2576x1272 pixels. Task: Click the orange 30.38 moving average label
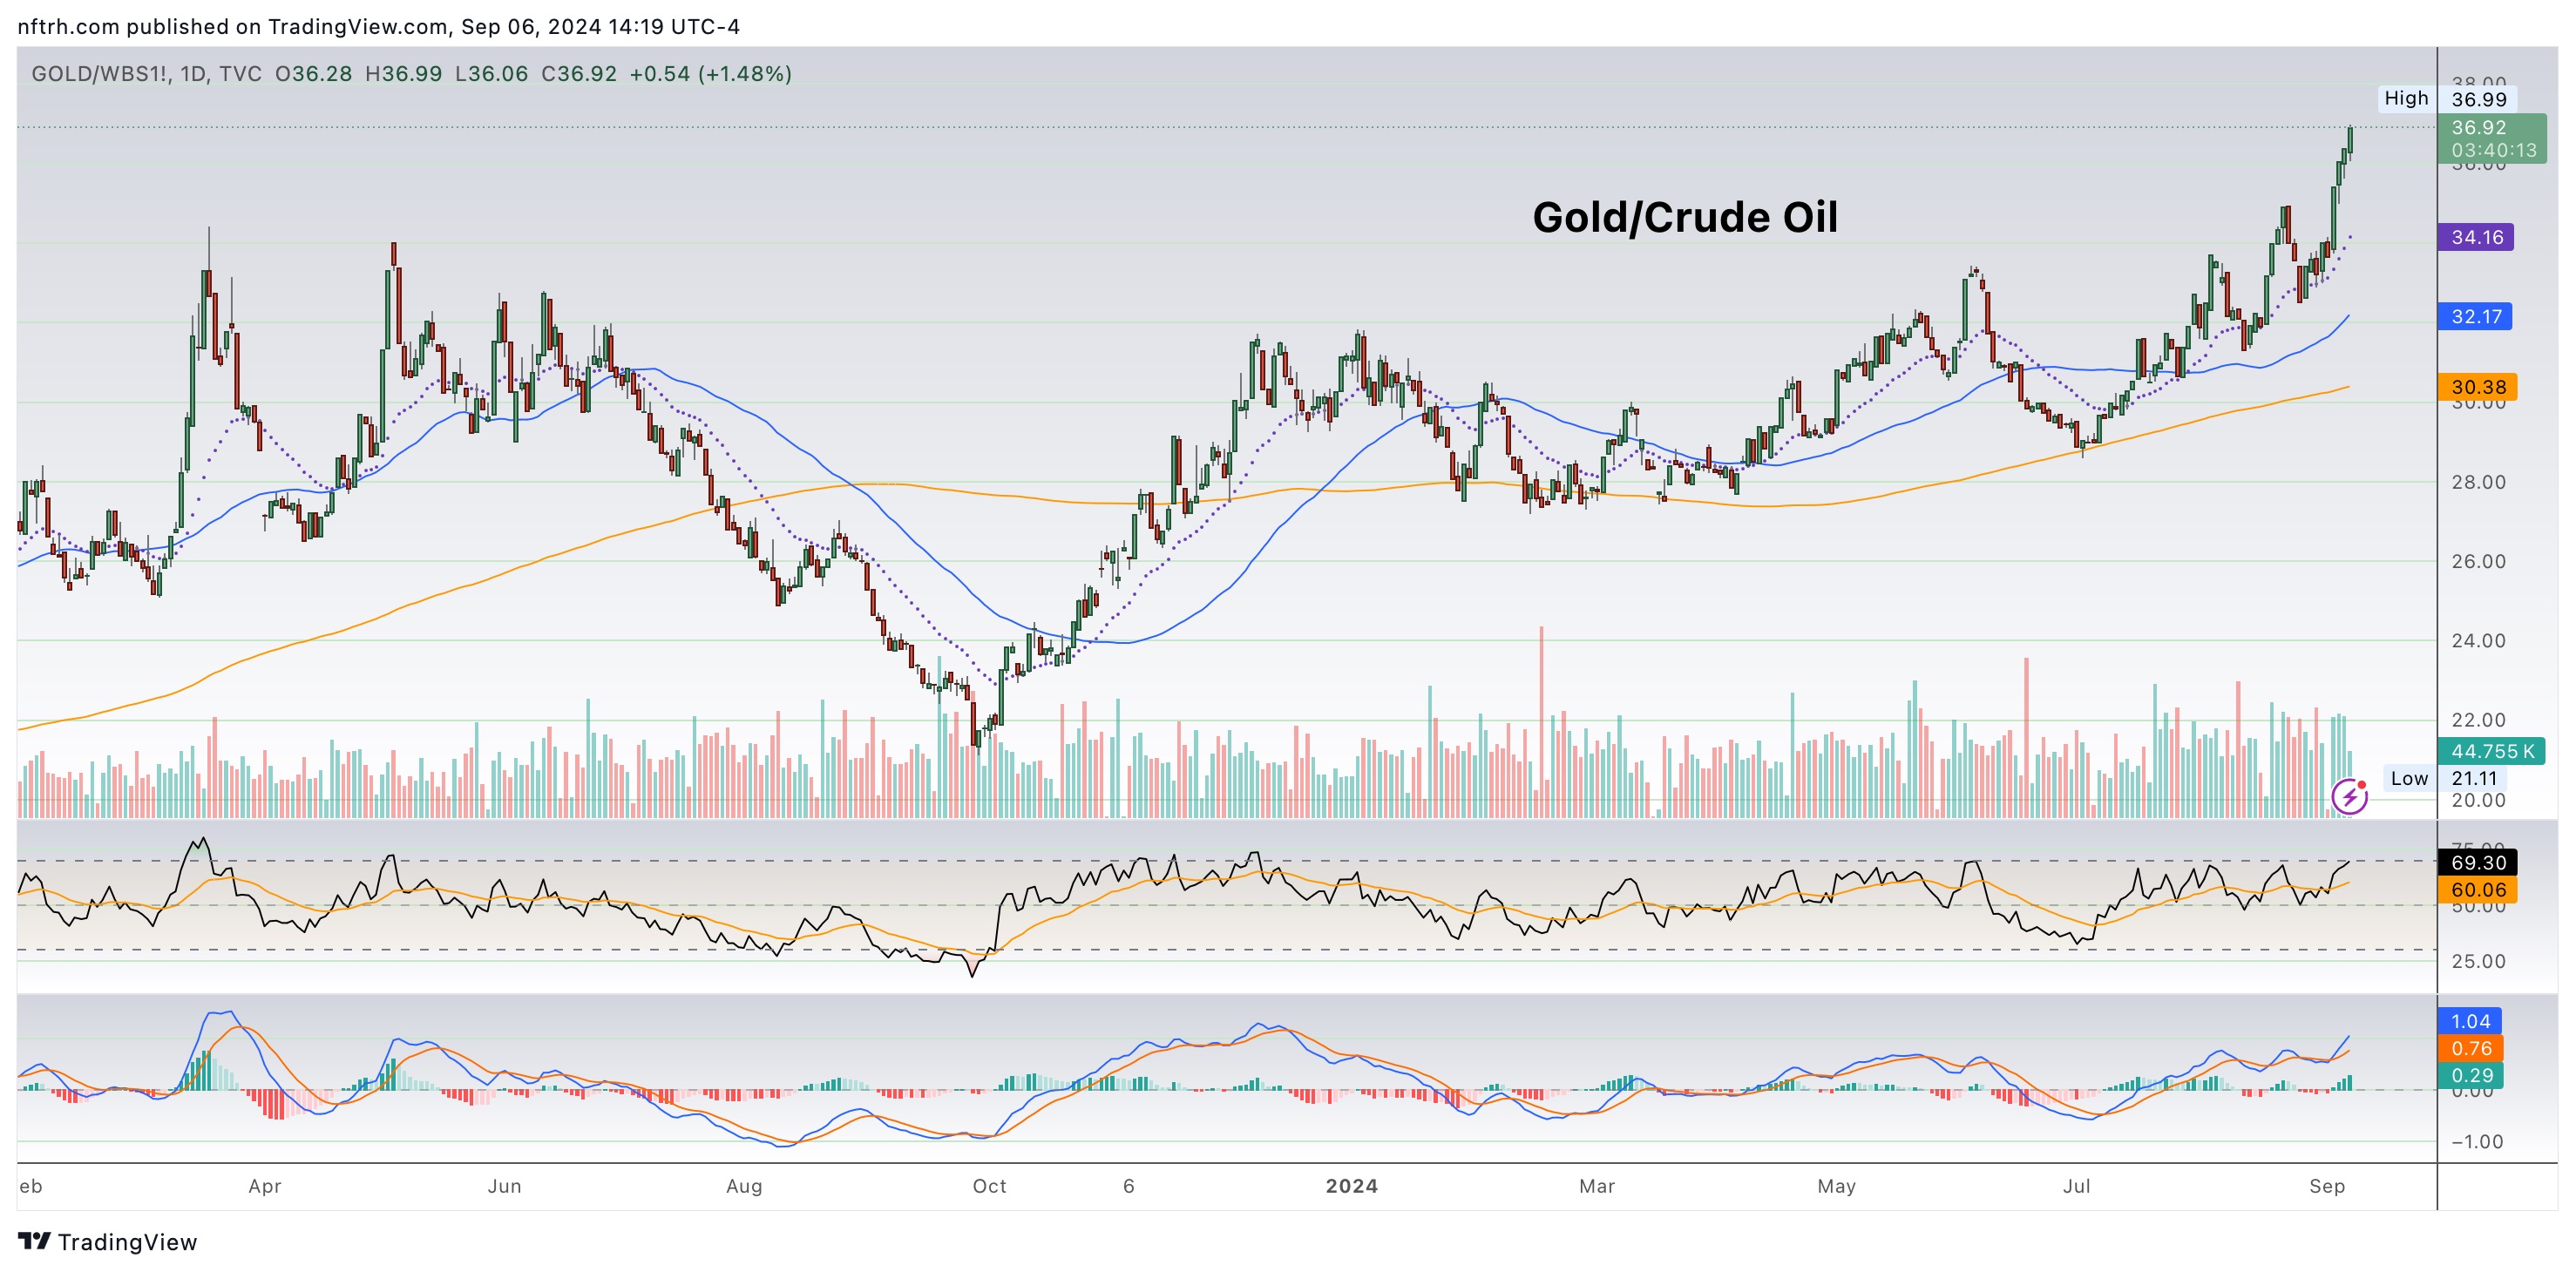[2476, 387]
